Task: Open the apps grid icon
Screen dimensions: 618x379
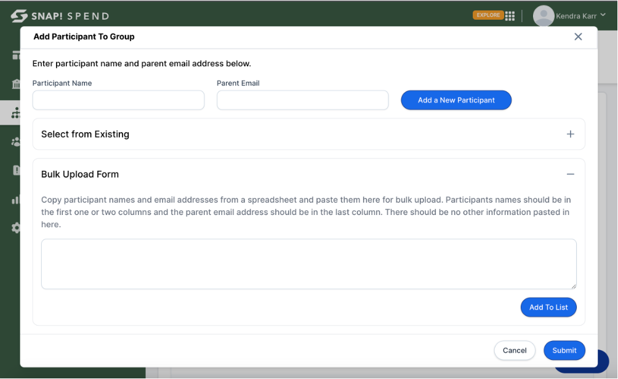Action: click(x=510, y=16)
